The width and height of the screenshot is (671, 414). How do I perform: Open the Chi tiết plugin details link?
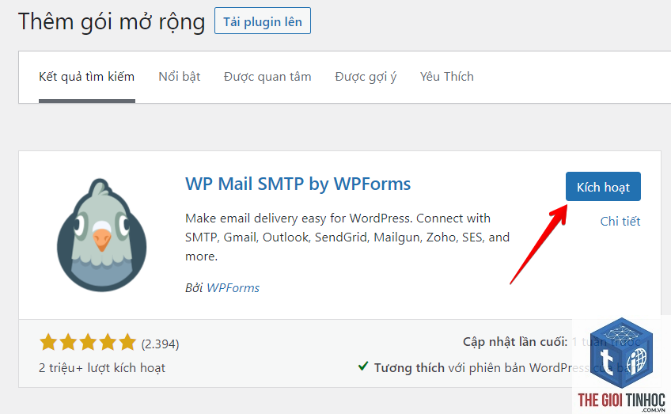[x=620, y=222]
